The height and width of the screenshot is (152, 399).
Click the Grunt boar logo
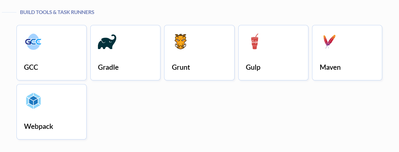180,42
